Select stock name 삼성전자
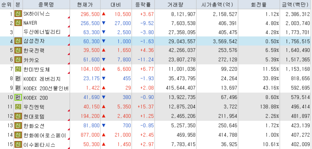The image size is (312, 149). click(34, 41)
